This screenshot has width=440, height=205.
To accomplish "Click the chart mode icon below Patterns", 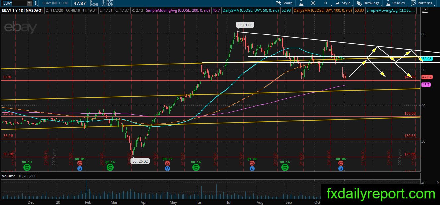I will pos(425,11).
